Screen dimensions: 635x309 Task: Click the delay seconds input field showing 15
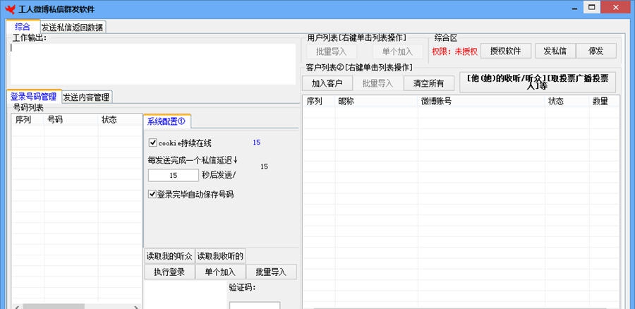(x=173, y=175)
